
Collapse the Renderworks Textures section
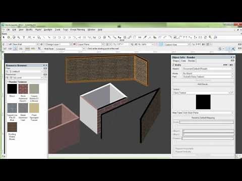pyautogui.click(x=8, y=82)
